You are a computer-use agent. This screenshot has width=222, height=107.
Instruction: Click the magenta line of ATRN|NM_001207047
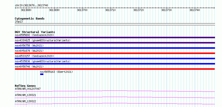tap(115, 91)
